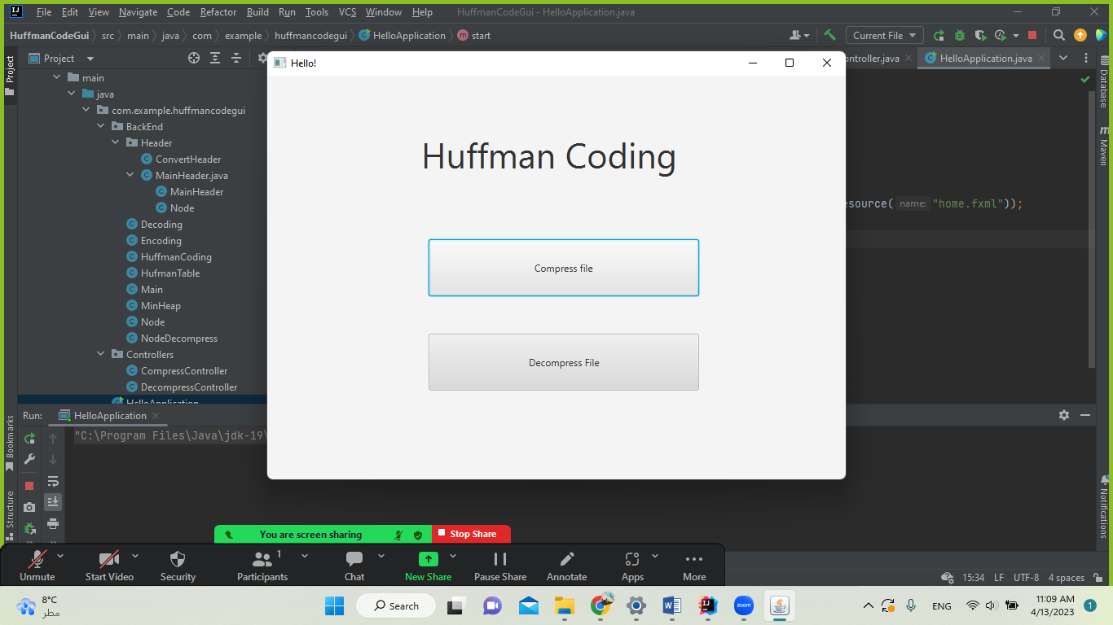Start Video in the Zoom toolbar
This screenshot has width=1113, height=625.
tap(109, 566)
